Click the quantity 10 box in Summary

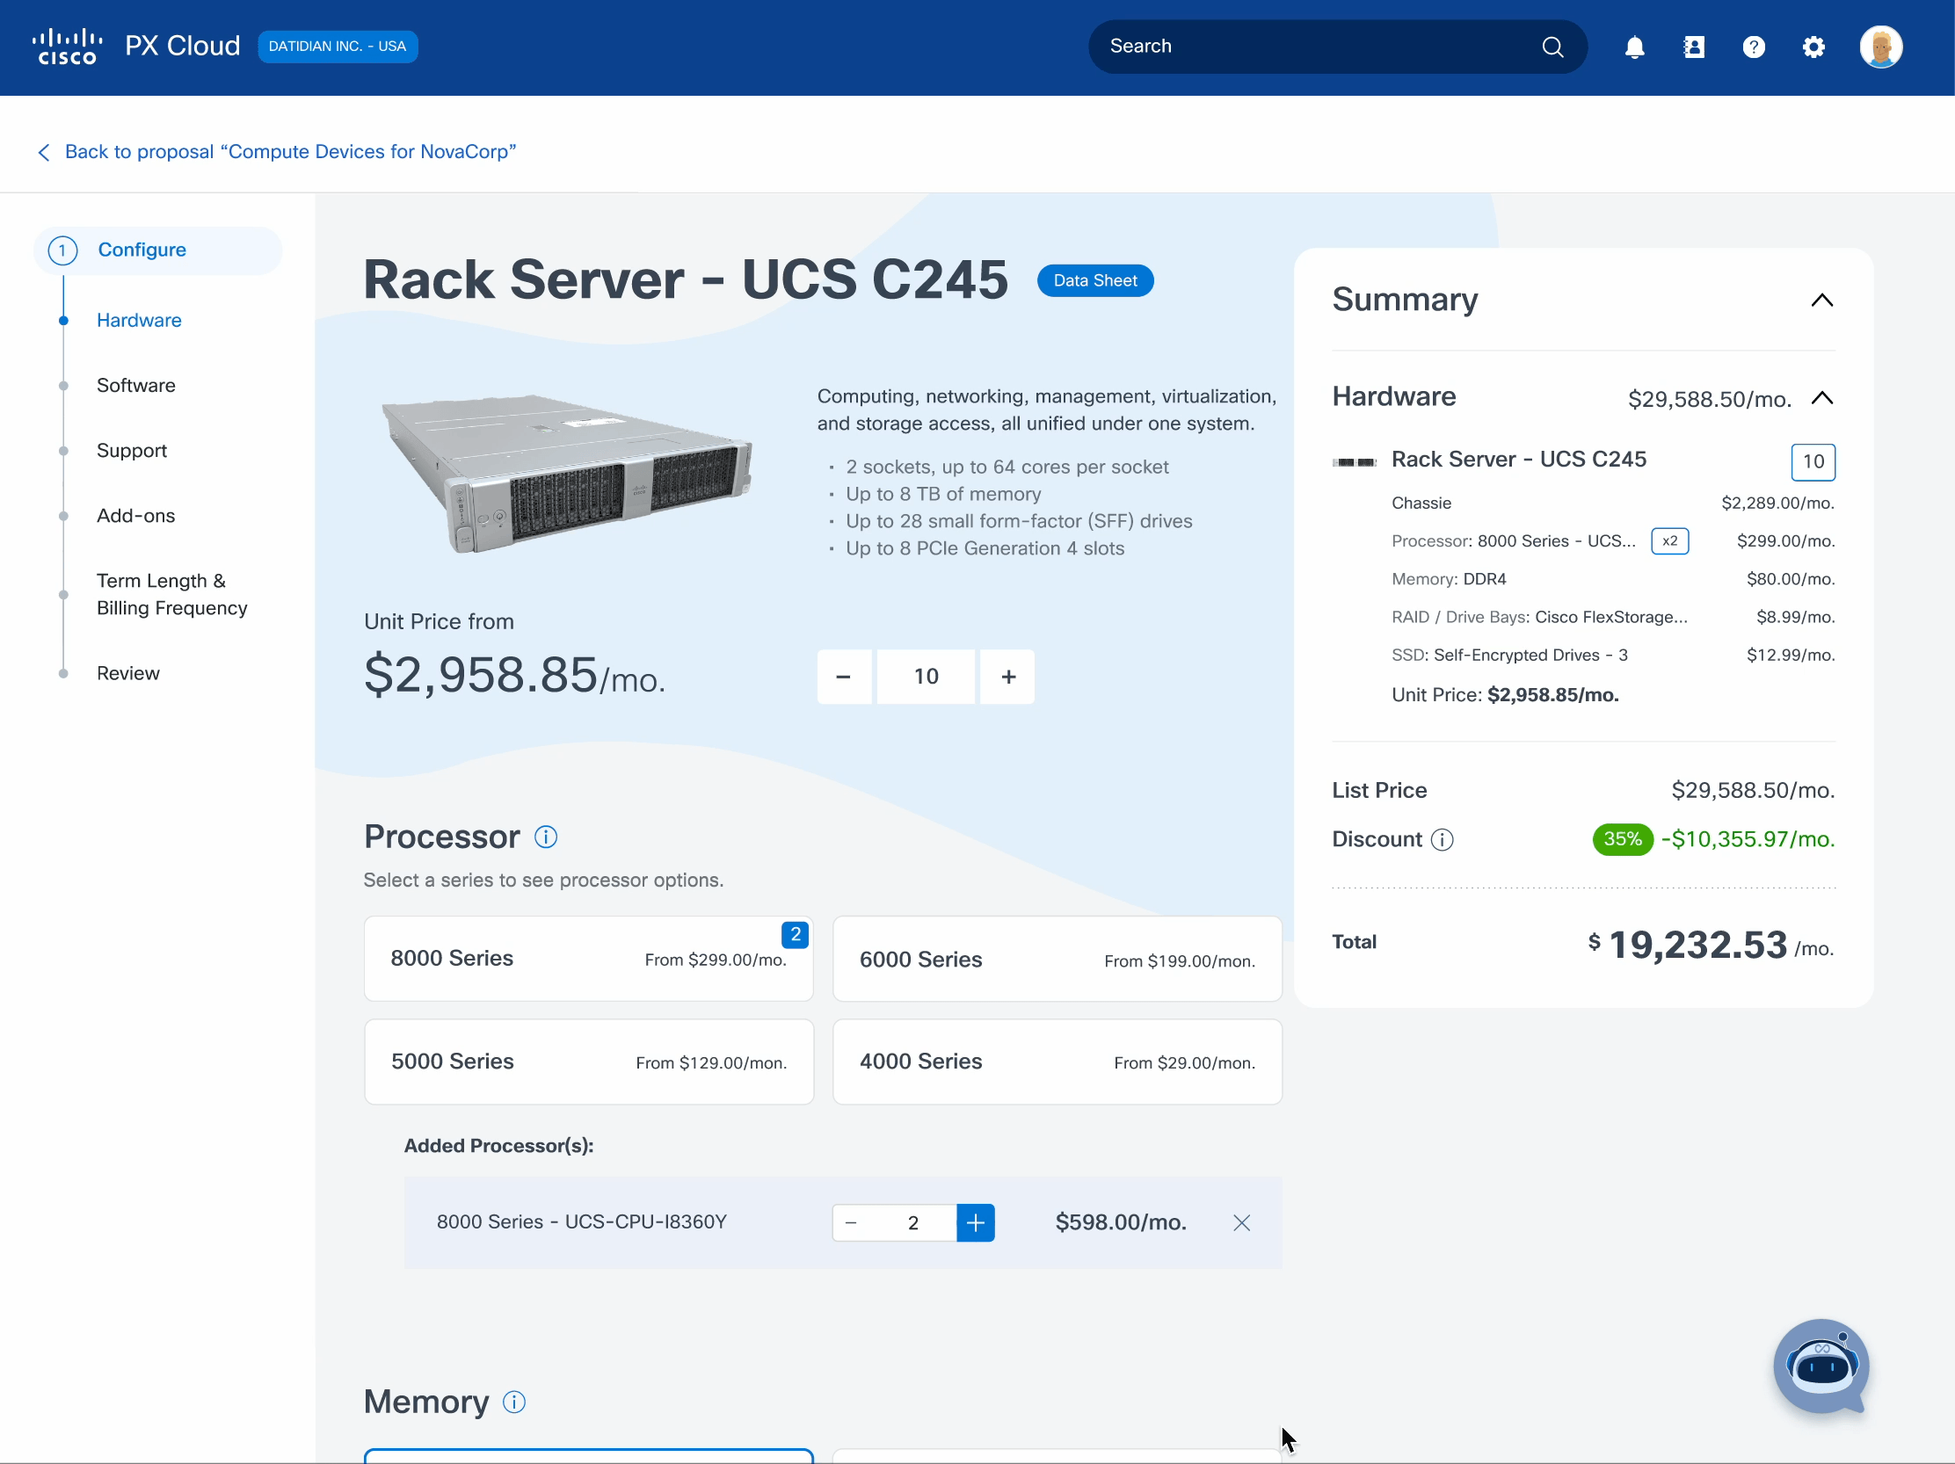point(1813,462)
